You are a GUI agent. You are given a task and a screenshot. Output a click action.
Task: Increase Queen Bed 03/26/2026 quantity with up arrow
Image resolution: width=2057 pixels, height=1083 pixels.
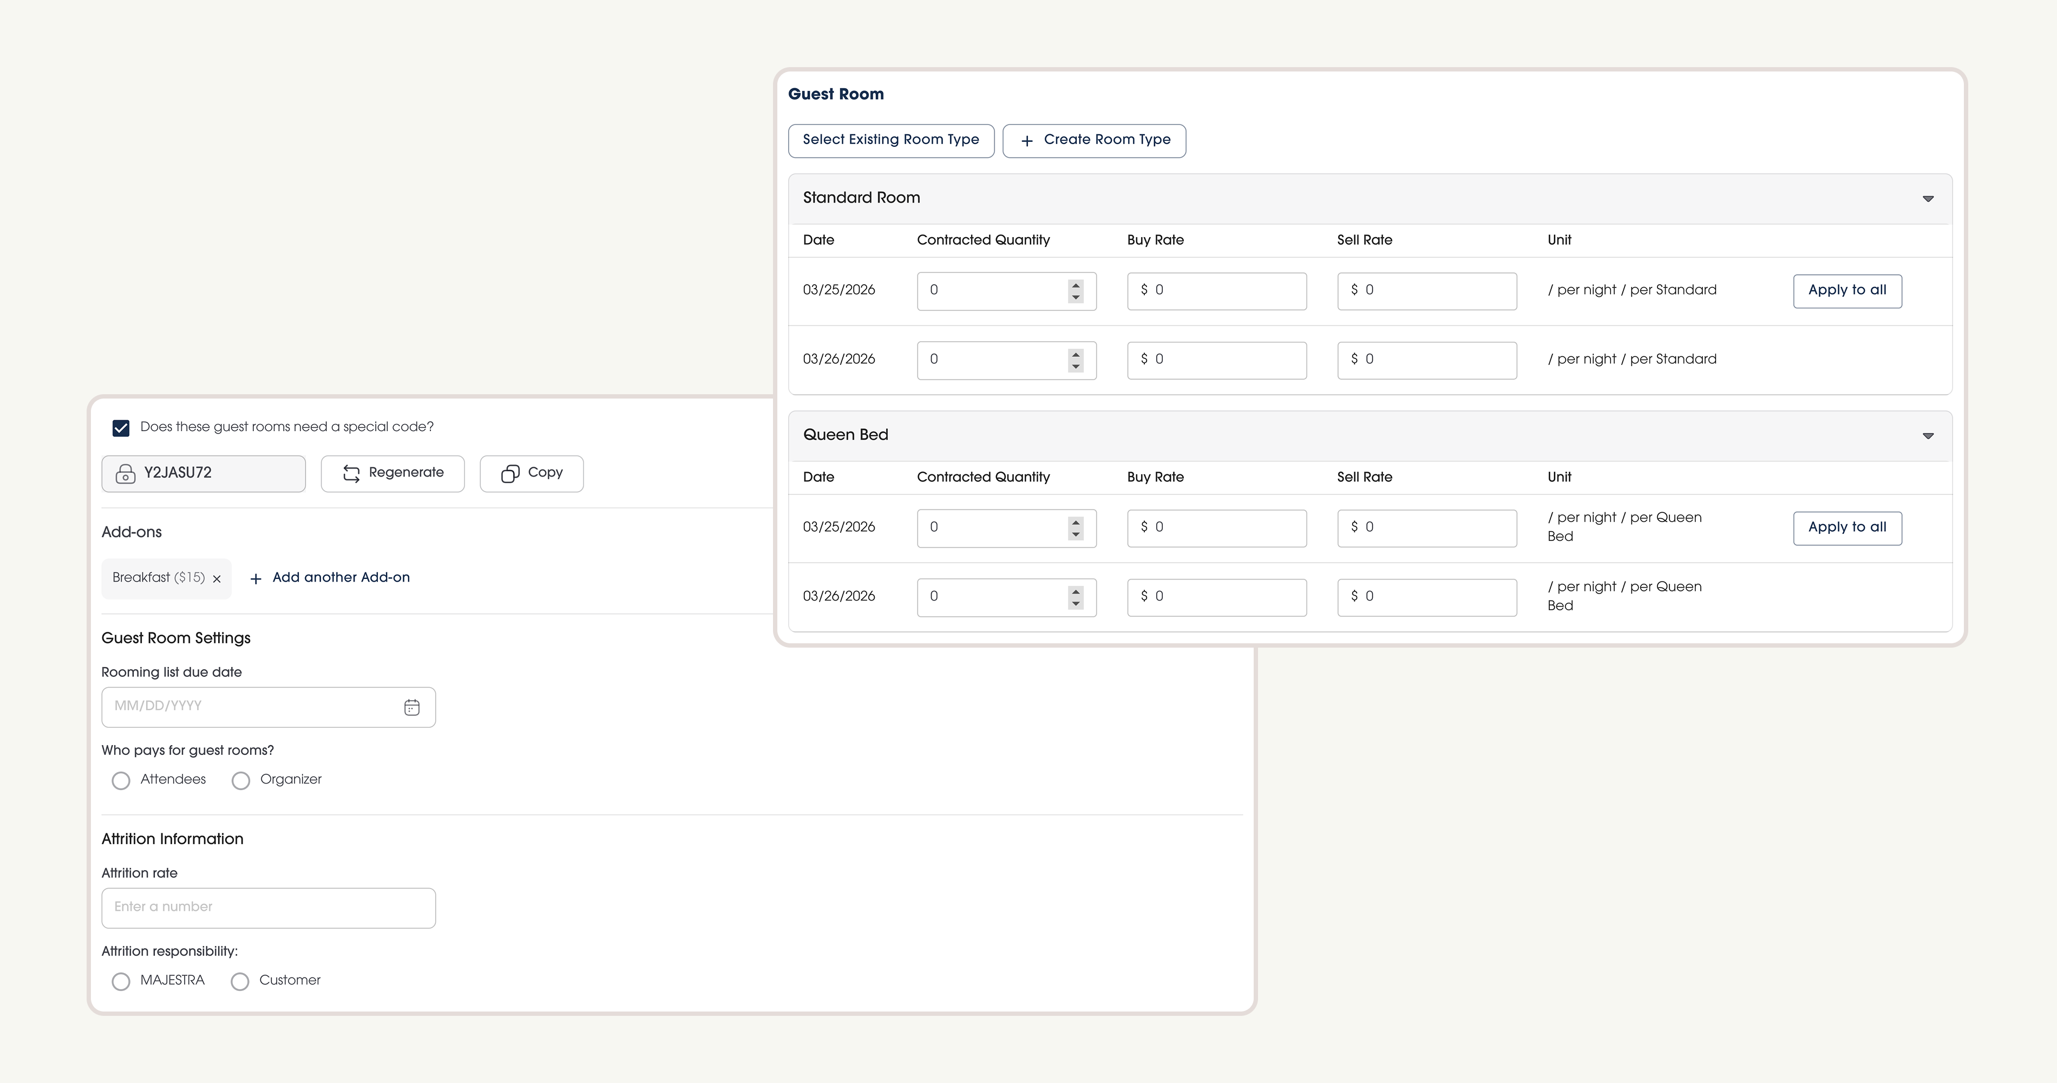click(x=1076, y=592)
